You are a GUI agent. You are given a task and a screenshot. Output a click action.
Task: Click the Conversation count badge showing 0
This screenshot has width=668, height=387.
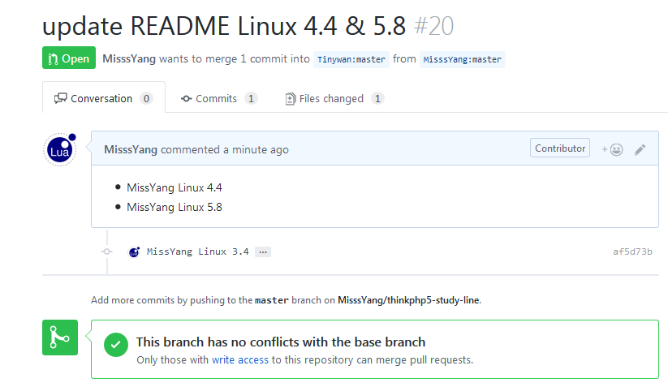coord(146,98)
